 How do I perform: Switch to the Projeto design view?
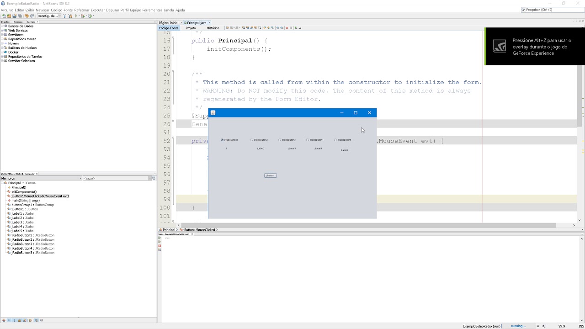coord(191,28)
